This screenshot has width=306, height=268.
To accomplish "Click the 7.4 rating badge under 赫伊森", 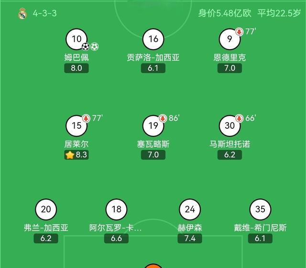I will (x=190, y=238).
